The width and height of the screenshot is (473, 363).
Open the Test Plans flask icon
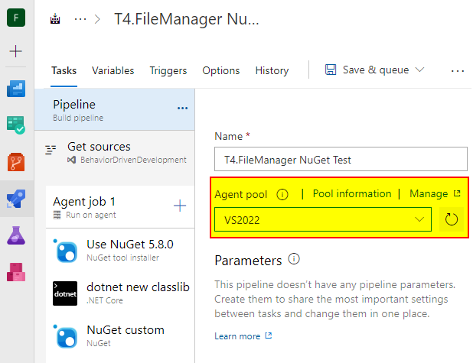(16, 235)
